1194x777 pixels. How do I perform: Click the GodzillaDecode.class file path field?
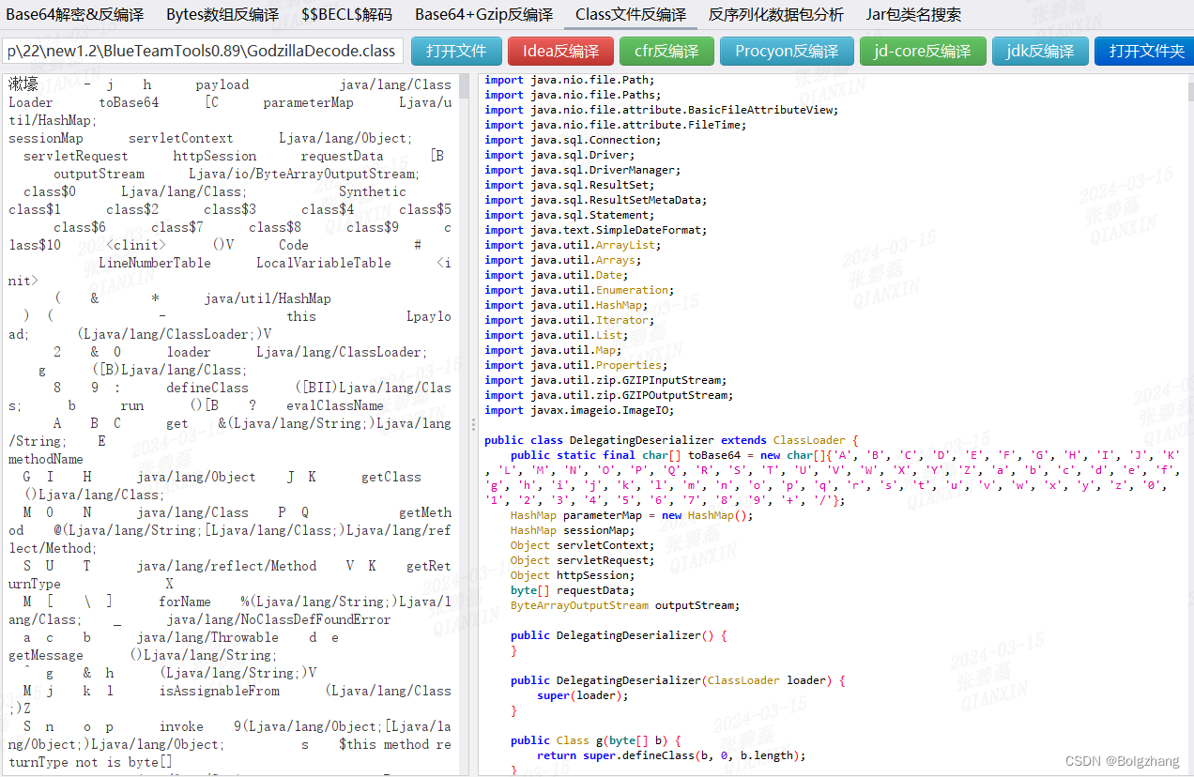click(202, 51)
